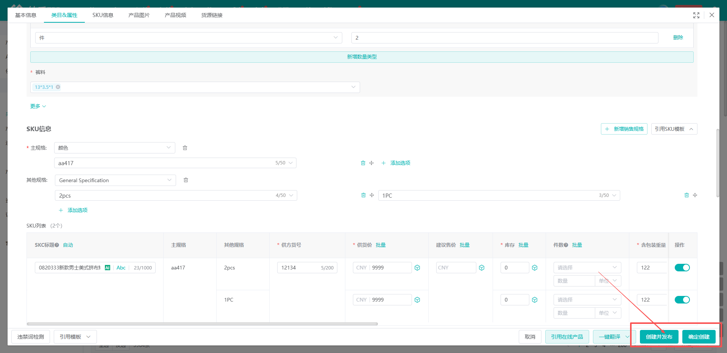Disable the 2pcs SKU switch
This screenshot has width=727, height=353.
[682, 268]
